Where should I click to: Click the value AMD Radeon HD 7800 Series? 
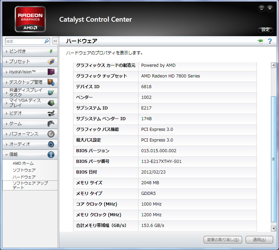coord(170,76)
